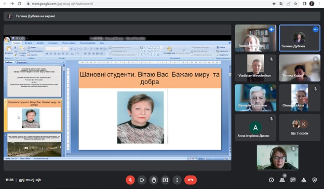Open the in-call chat panel
The height and width of the screenshot is (189, 324).
coord(293,180)
